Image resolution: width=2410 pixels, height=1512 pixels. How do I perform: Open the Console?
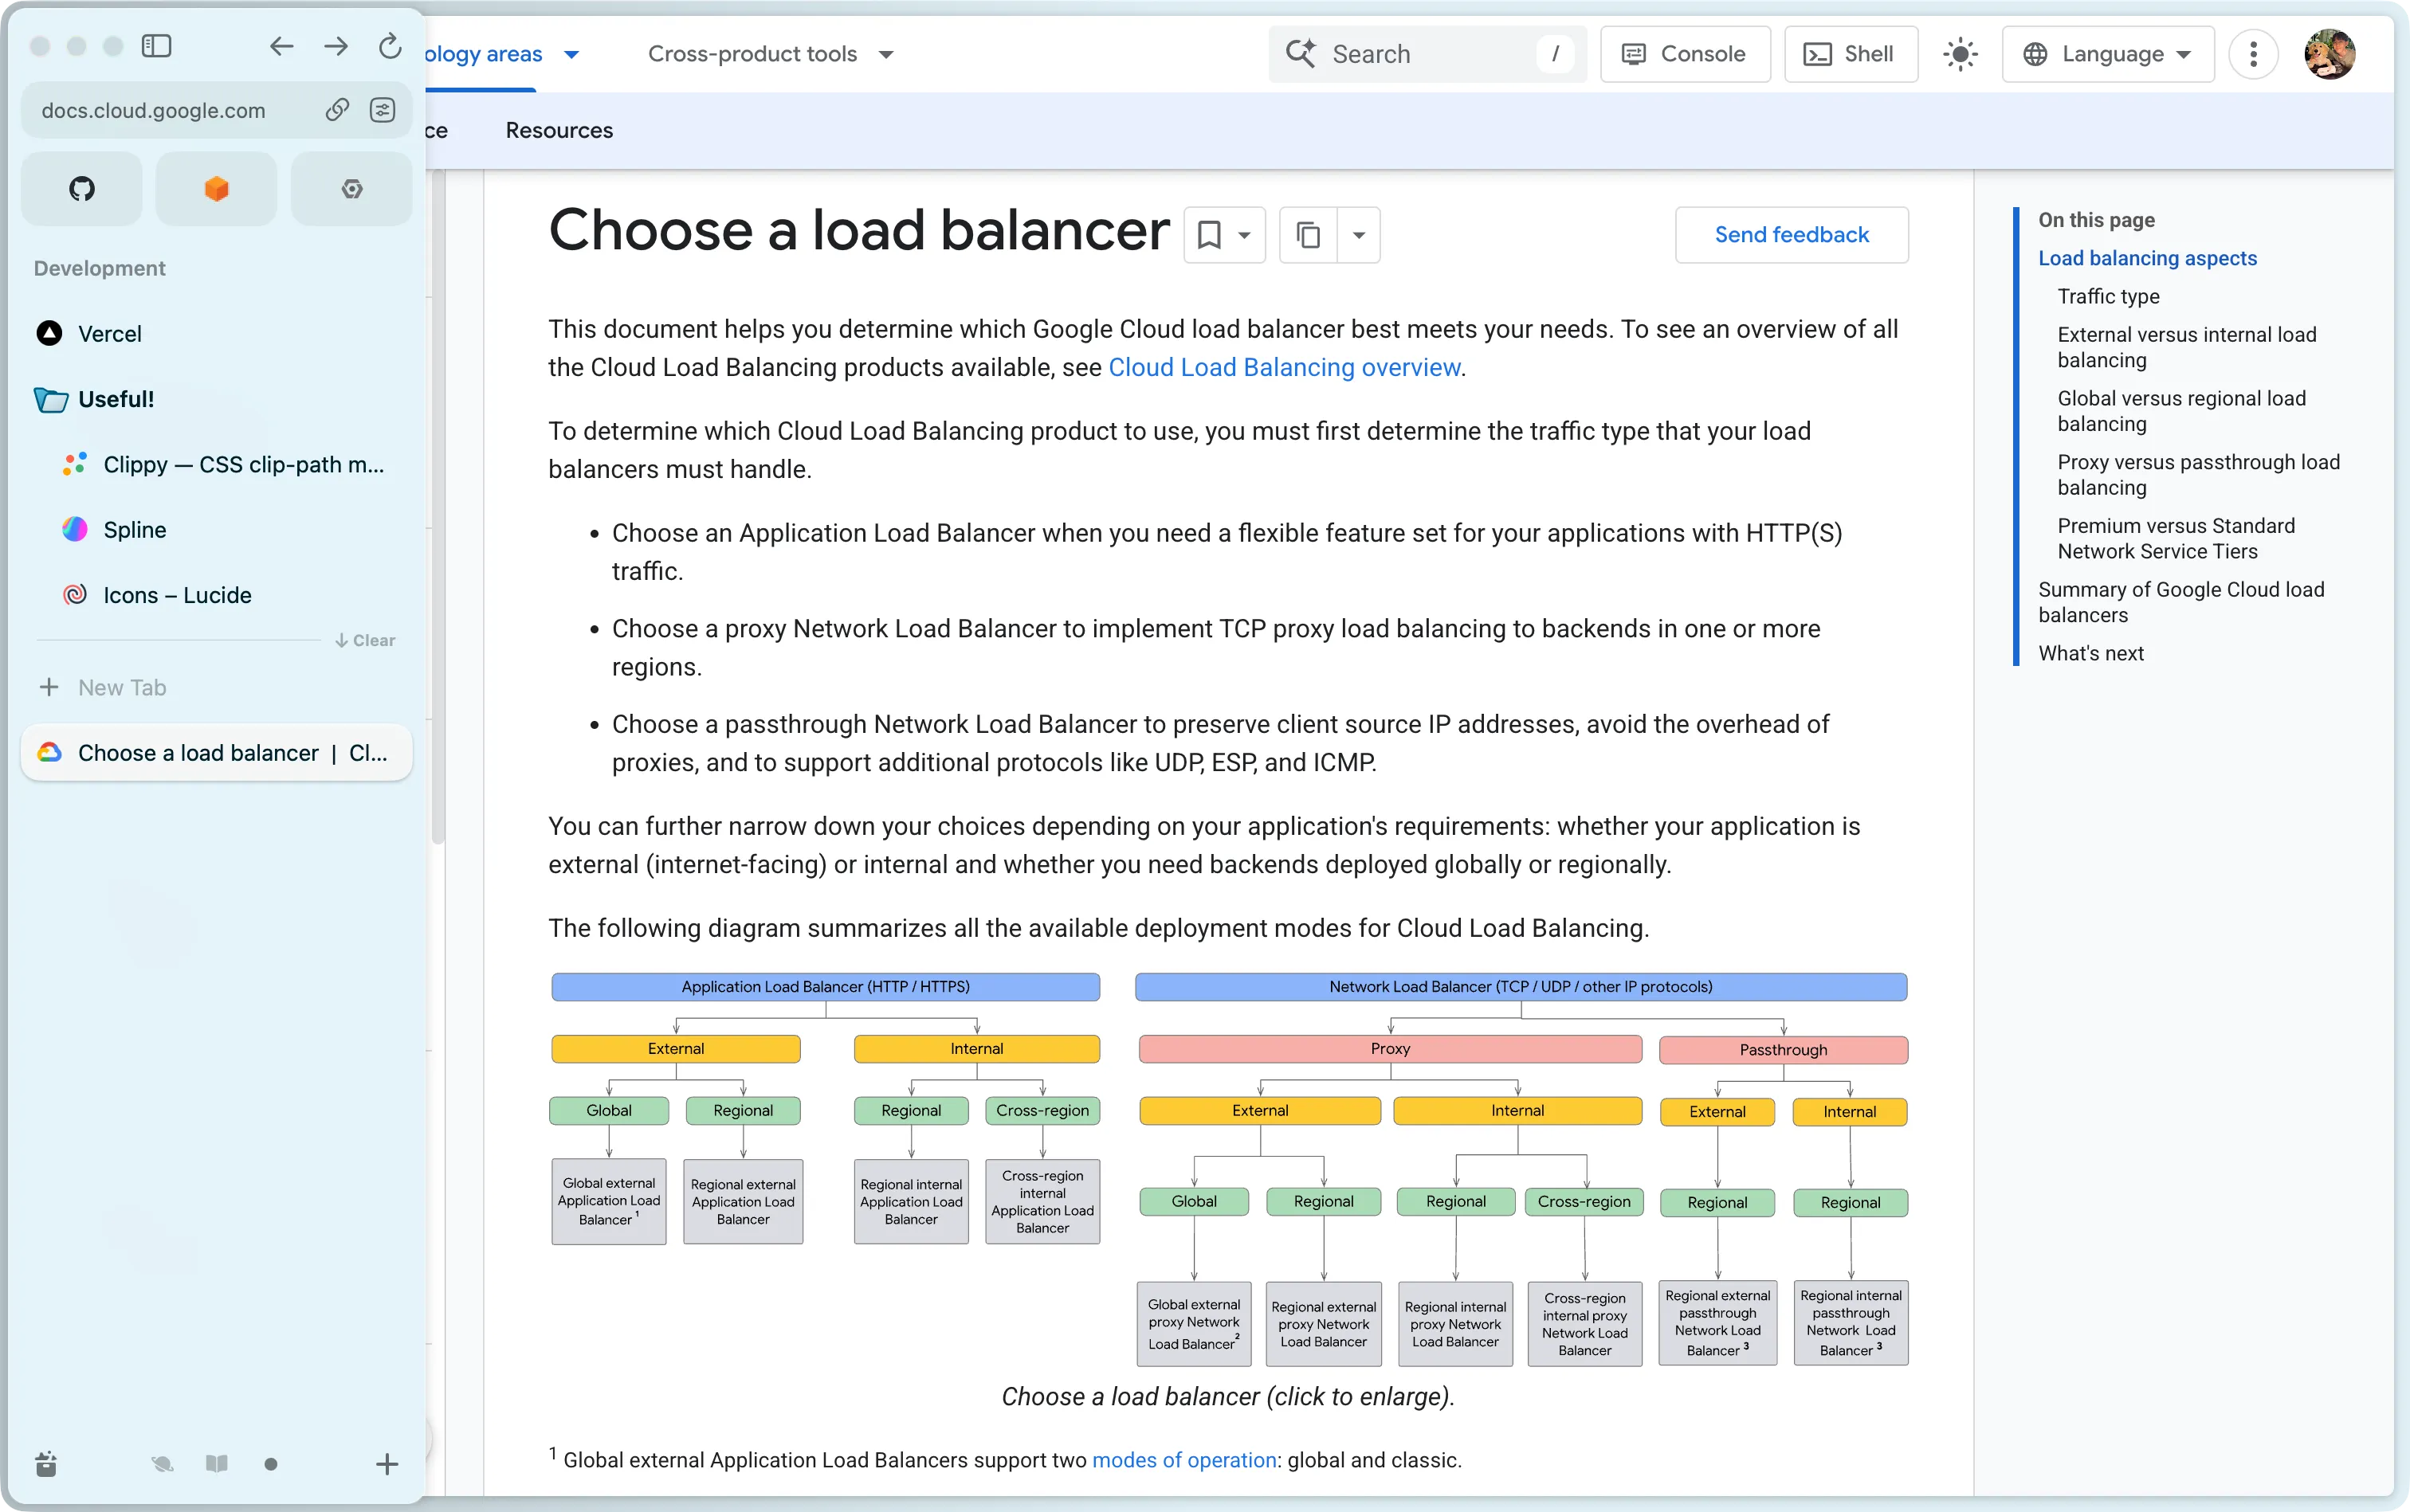1685,54
